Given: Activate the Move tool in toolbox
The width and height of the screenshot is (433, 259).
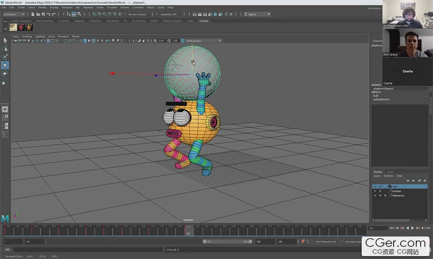Looking at the screenshot, I should (x=5, y=65).
